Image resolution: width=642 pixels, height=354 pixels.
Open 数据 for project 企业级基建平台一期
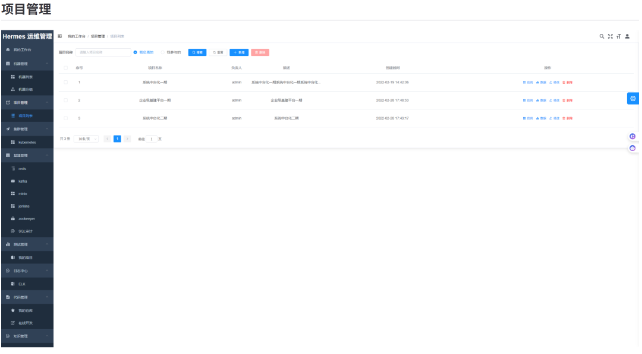click(542, 101)
